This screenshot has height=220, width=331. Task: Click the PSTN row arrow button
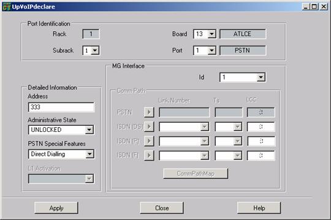pyautogui.click(x=149, y=112)
